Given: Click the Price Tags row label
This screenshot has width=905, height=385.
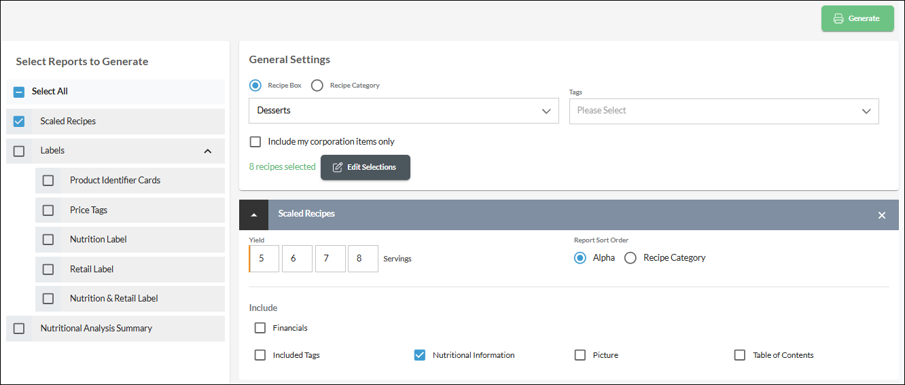Looking at the screenshot, I should click(89, 210).
